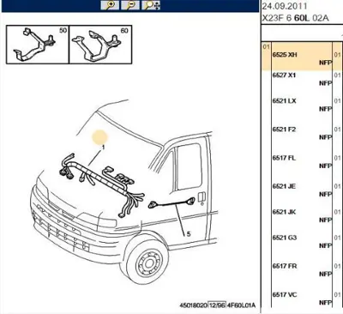
Task: Click the NFP label under 6517 VC
Action: (325, 302)
